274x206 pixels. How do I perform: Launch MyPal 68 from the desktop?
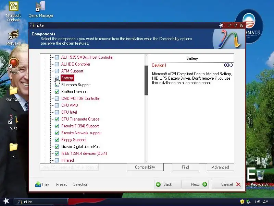click(x=13, y=37)
